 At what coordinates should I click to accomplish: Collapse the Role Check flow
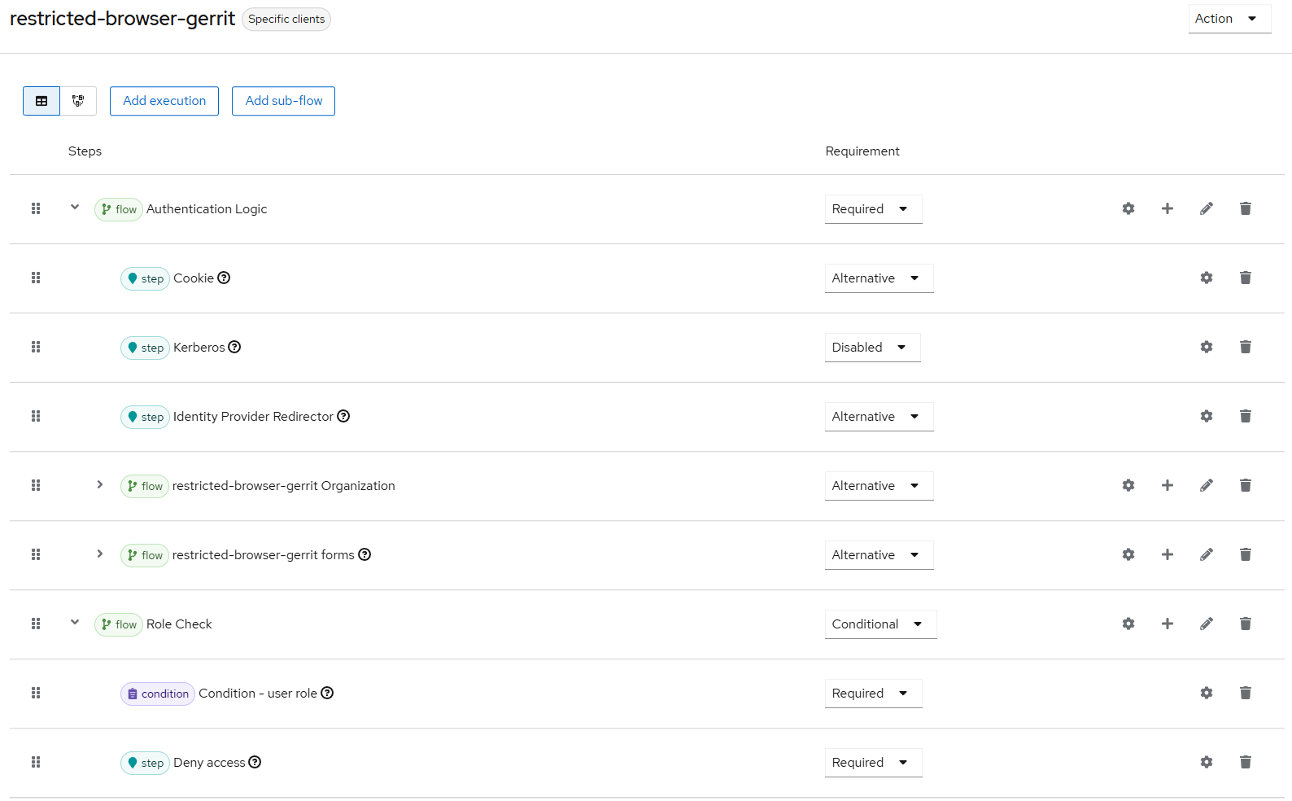75,623
